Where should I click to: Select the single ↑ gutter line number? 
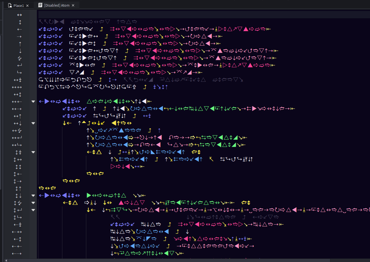tap(20, 44)
